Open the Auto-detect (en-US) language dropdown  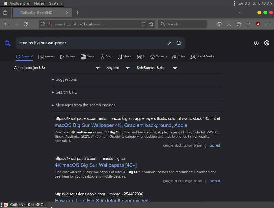57,68
